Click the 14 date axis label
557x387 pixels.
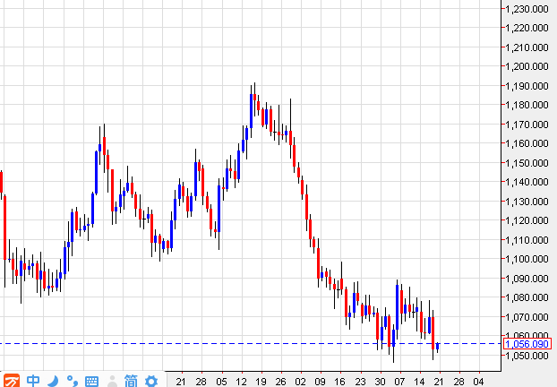(x=419, y=382)
